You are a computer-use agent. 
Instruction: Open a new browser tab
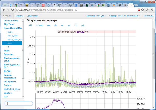point(136,5)
